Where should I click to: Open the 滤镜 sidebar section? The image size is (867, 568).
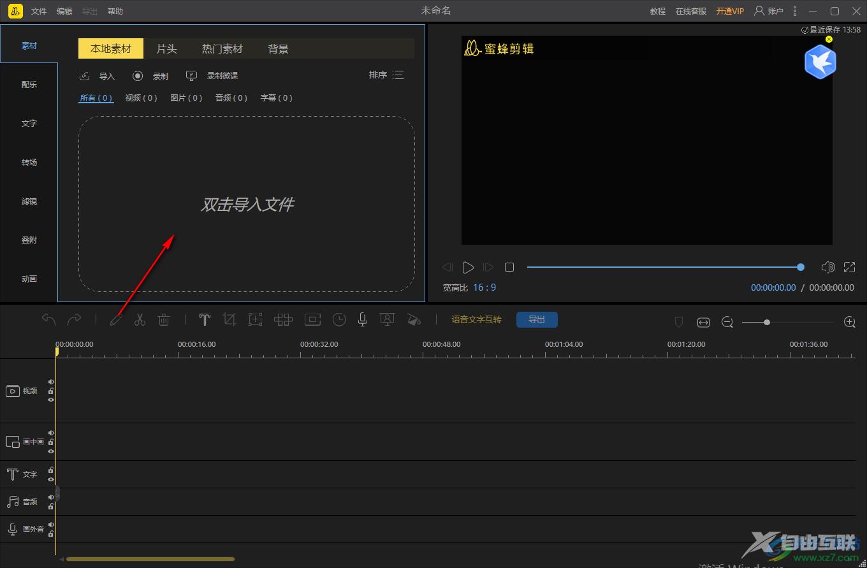(x=29, y=201)
